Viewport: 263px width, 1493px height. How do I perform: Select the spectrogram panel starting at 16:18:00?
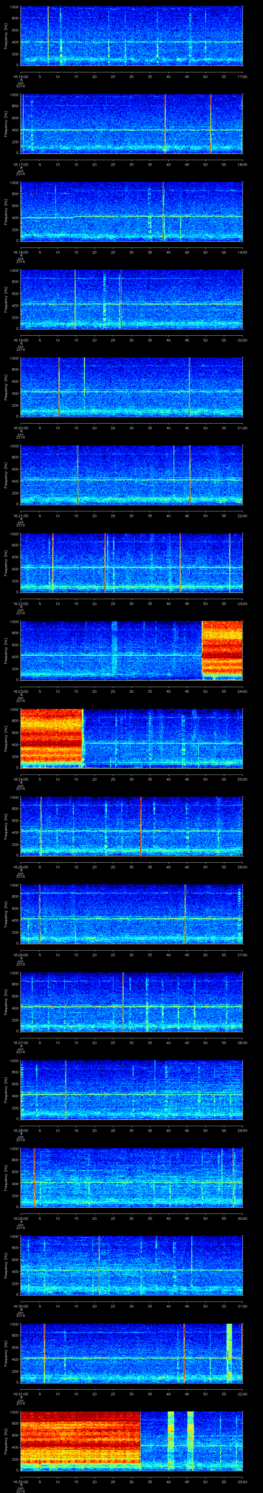[x=131, y=211]
